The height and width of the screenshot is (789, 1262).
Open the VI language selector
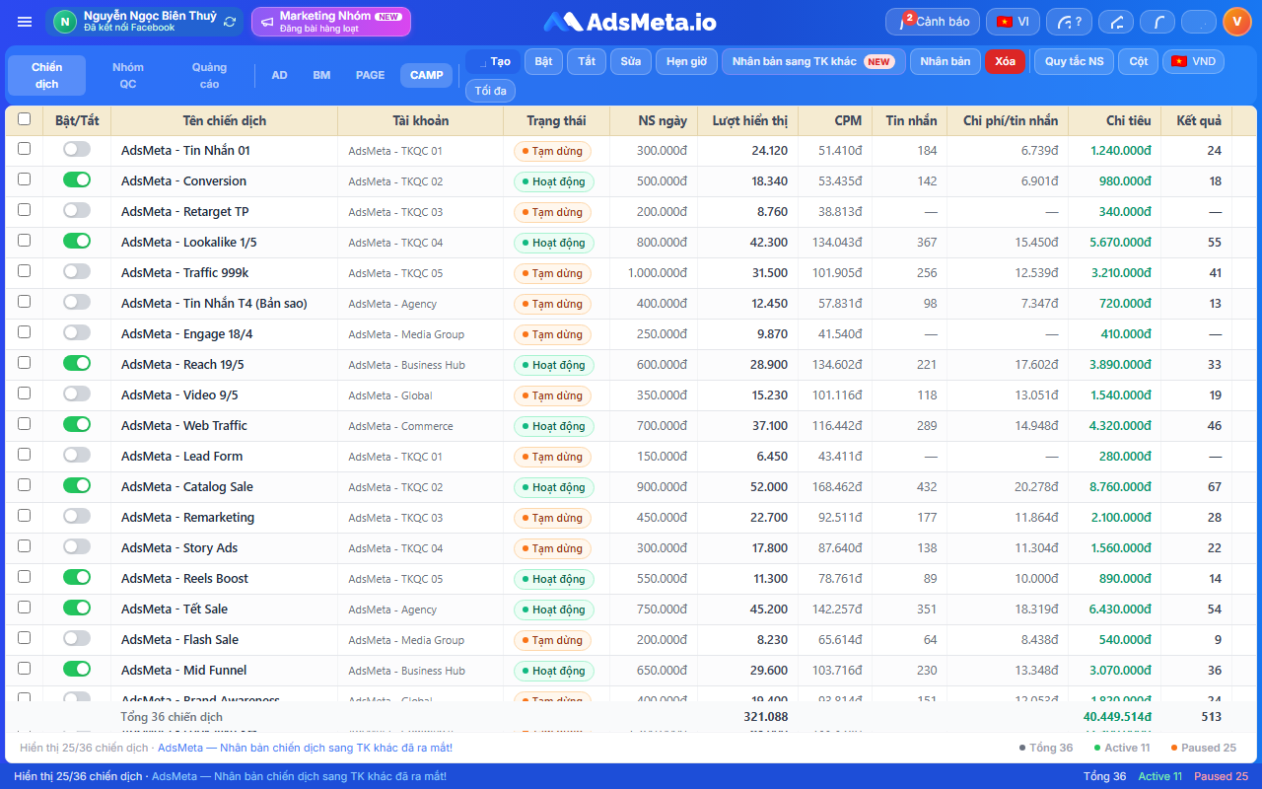1013,22
